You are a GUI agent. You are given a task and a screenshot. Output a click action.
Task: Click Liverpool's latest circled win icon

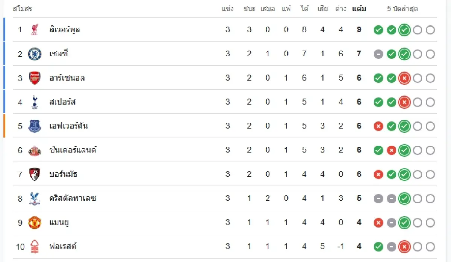click(404, 30)
